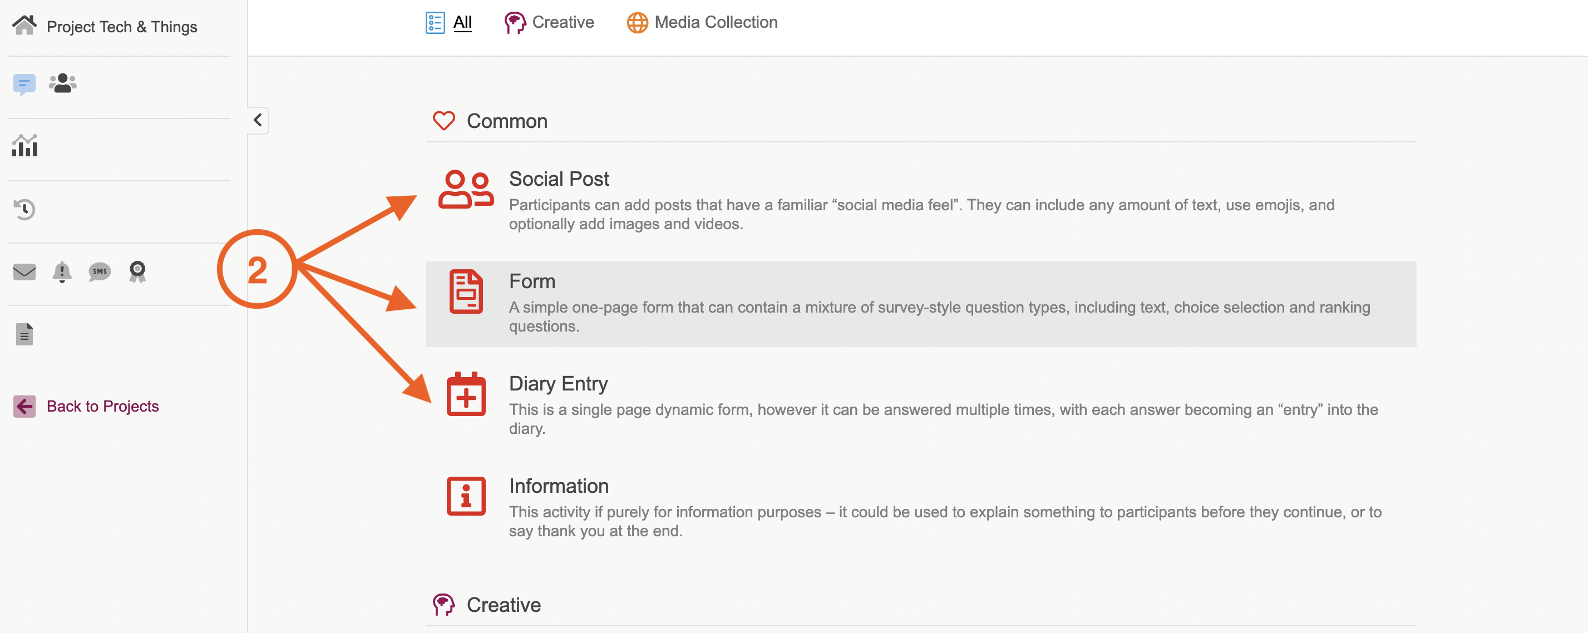The image size is (1588, 633).
Task: Choose the Diary Entry activity
Action: click(x=558, y=383)
